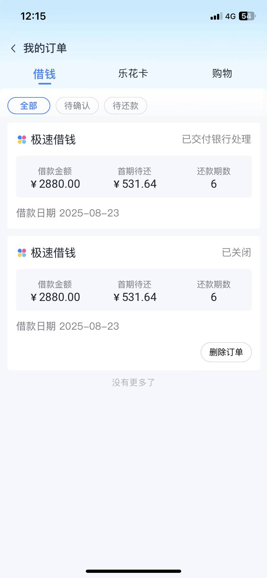Tap the first order's 借款日期 2025-08-23 line
The image size is (267, 578).
click(68, 213)
